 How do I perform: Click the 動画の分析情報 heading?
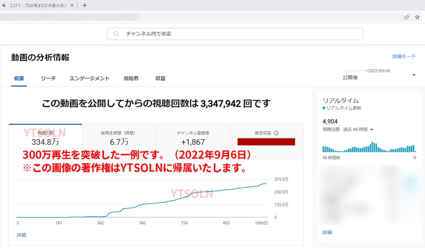[40, 57]
